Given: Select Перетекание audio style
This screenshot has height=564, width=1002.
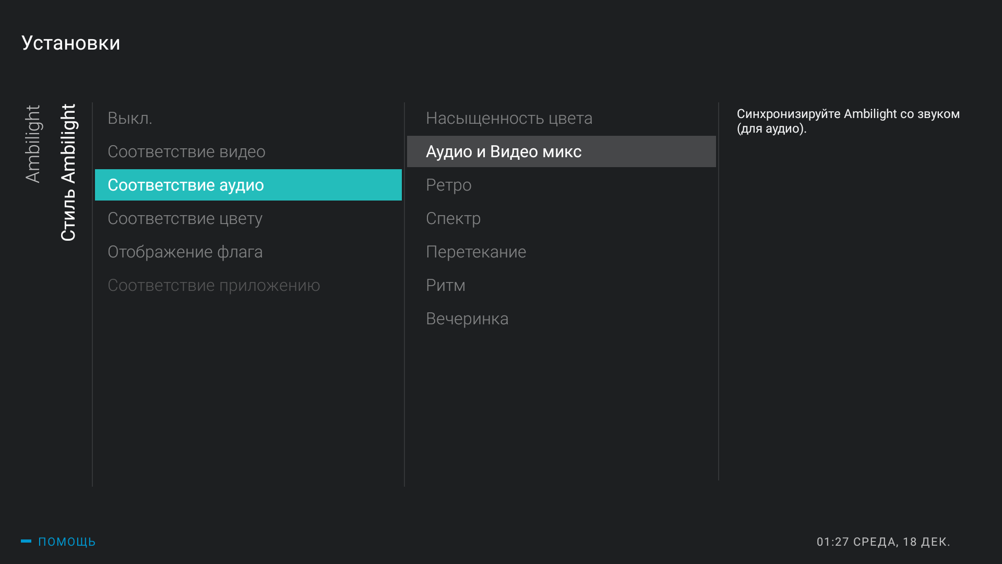Looking at the screenshot, I should click(475, 252).
